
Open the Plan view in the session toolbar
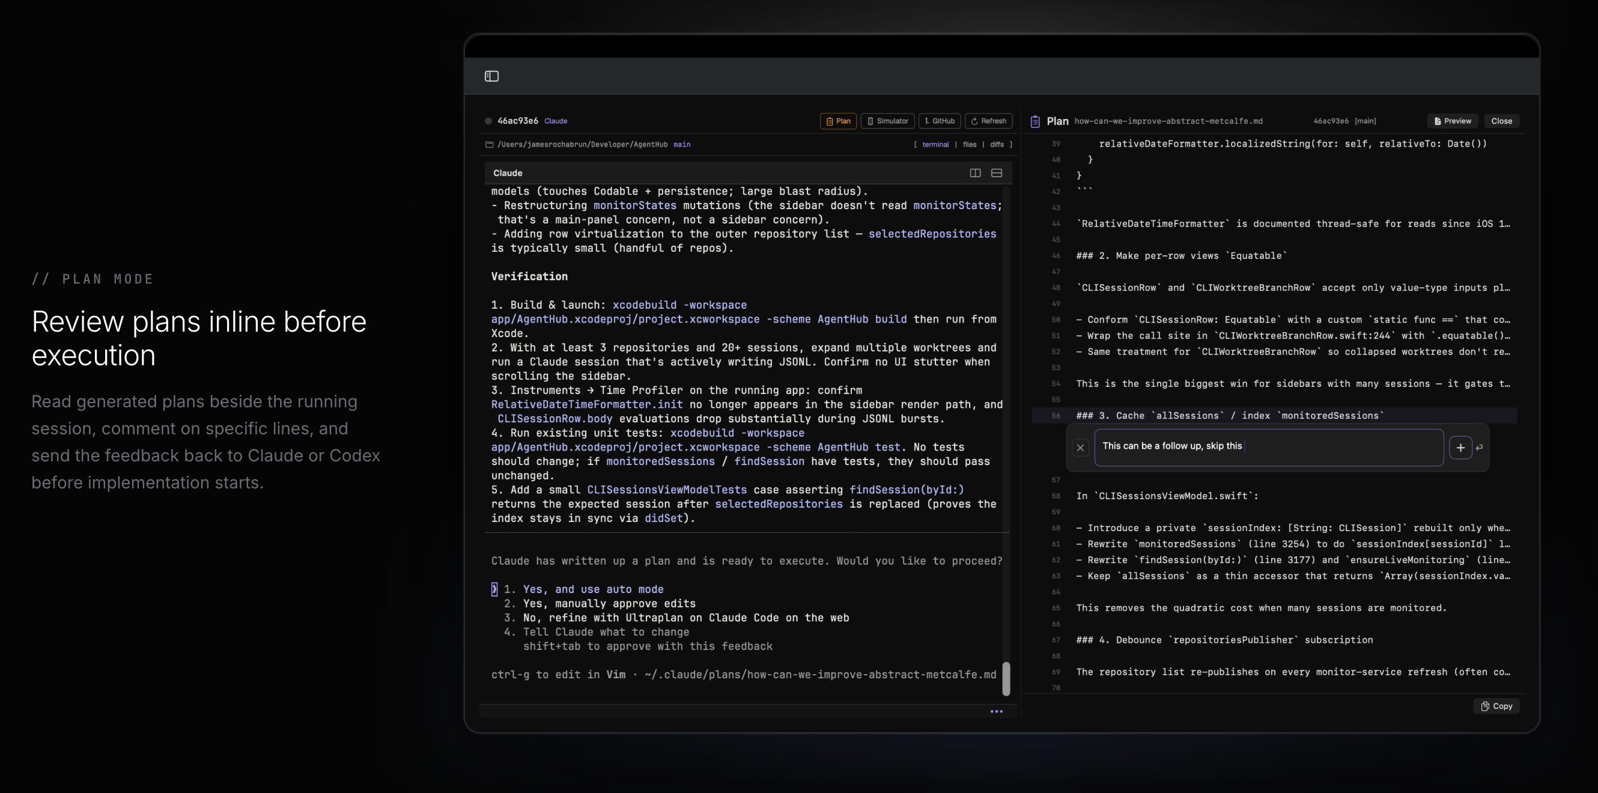click(x=838, y=121)
